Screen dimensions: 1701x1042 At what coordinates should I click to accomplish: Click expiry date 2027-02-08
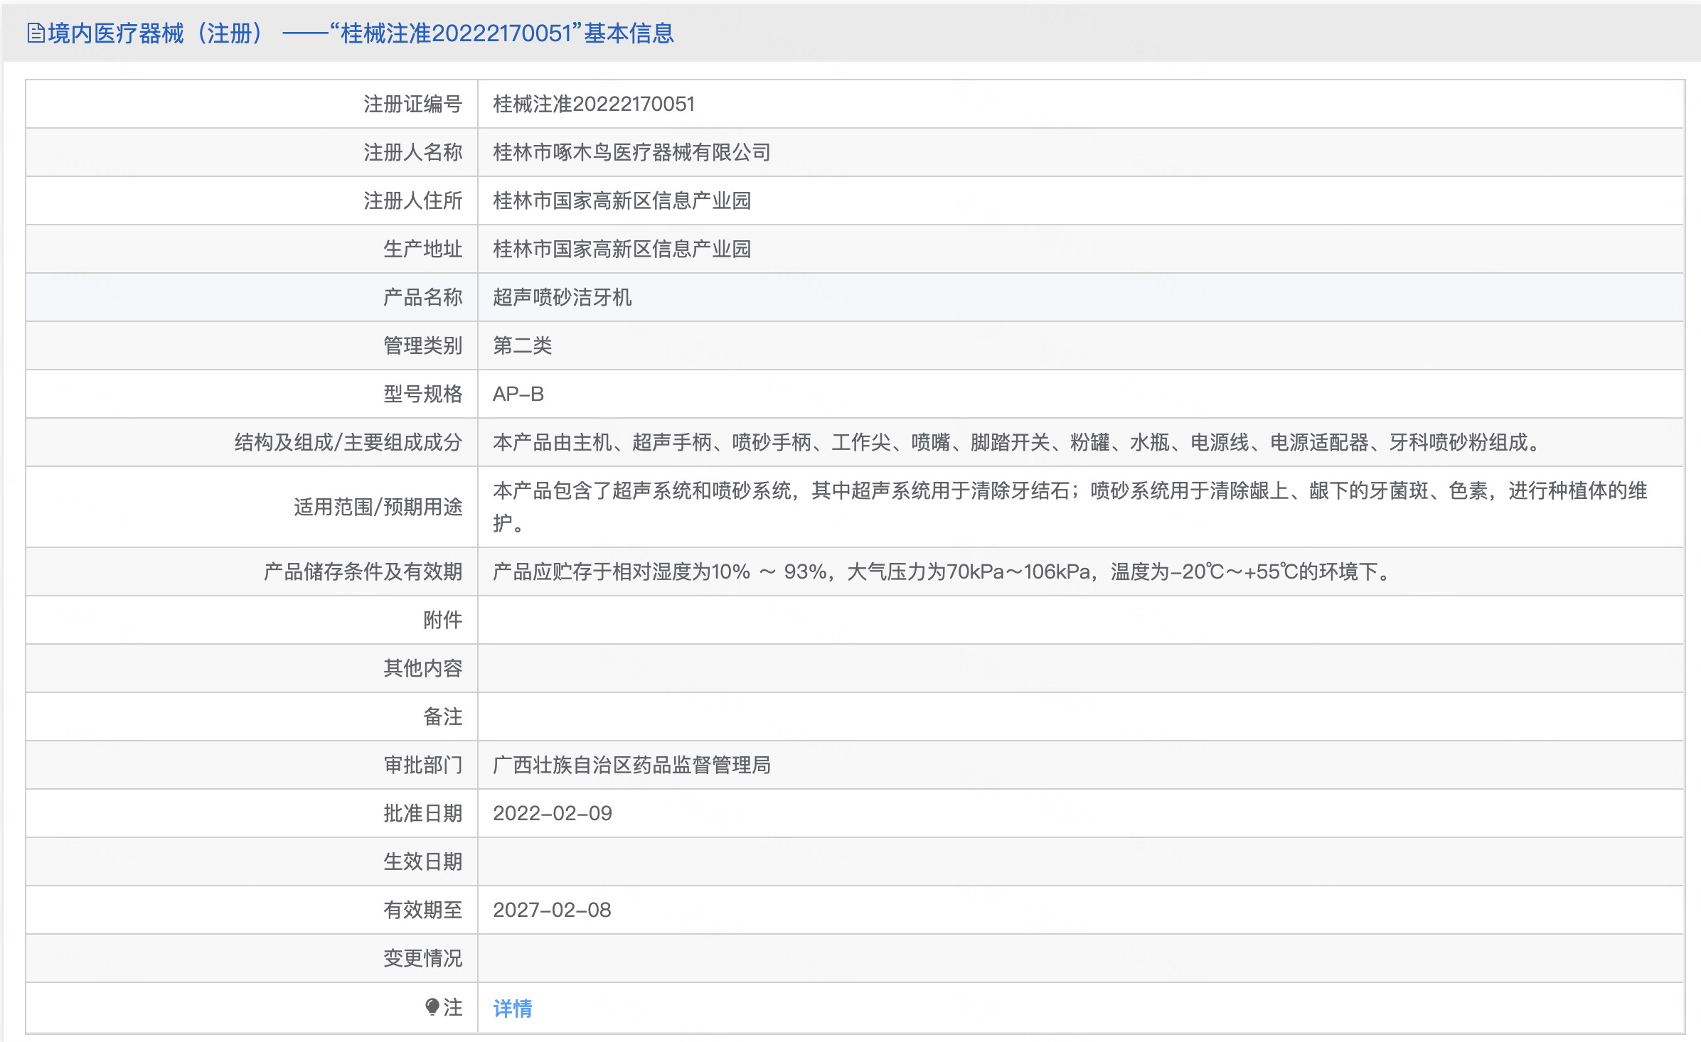(x=552, y=911)
